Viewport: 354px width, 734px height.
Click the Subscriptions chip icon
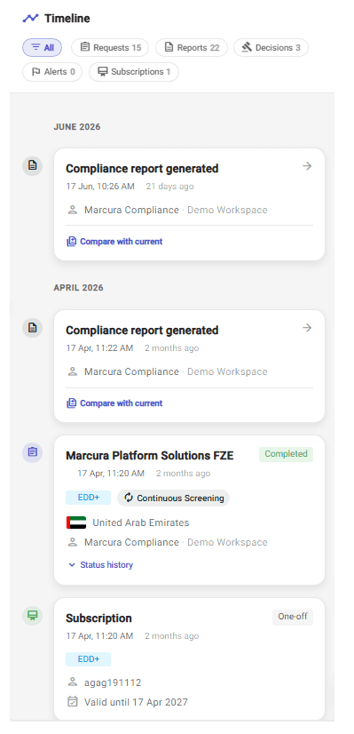point(102,72)
